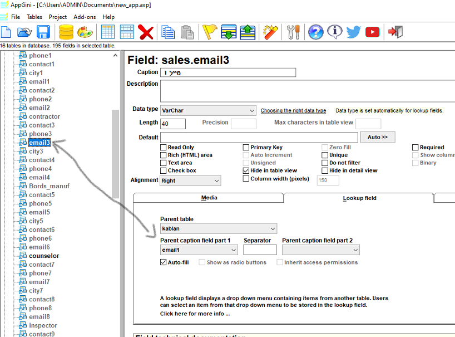Click the field icon beside inspector
Screen dimensions: 455x337
pyautogui.click(x=23, y=325)
